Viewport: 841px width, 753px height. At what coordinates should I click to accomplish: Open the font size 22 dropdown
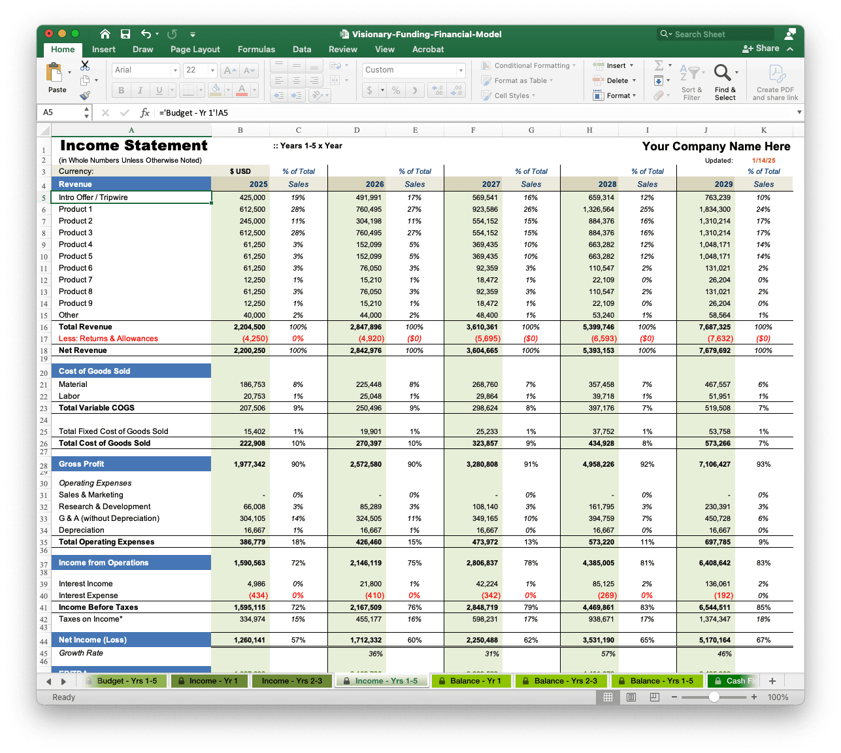212,70
